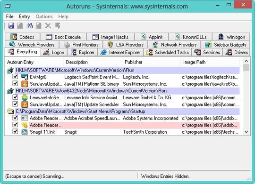Switch to the Winlogon tab
Image resolution: width=255 pixels, height=184 pixels.
[231, 37]
